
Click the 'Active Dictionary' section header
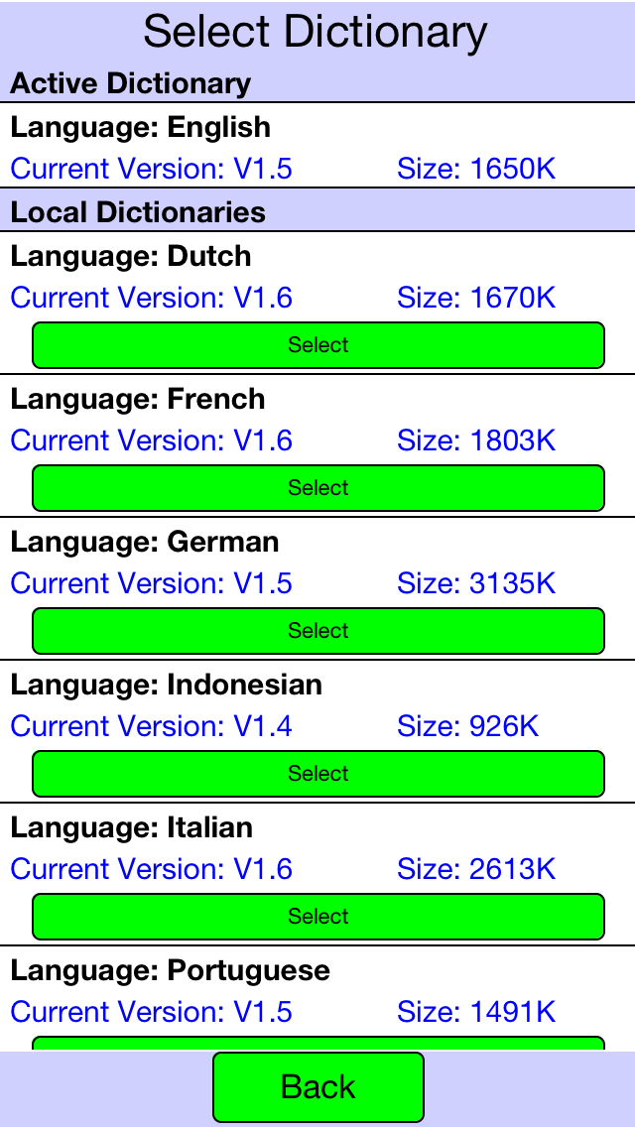pos(130,84)
